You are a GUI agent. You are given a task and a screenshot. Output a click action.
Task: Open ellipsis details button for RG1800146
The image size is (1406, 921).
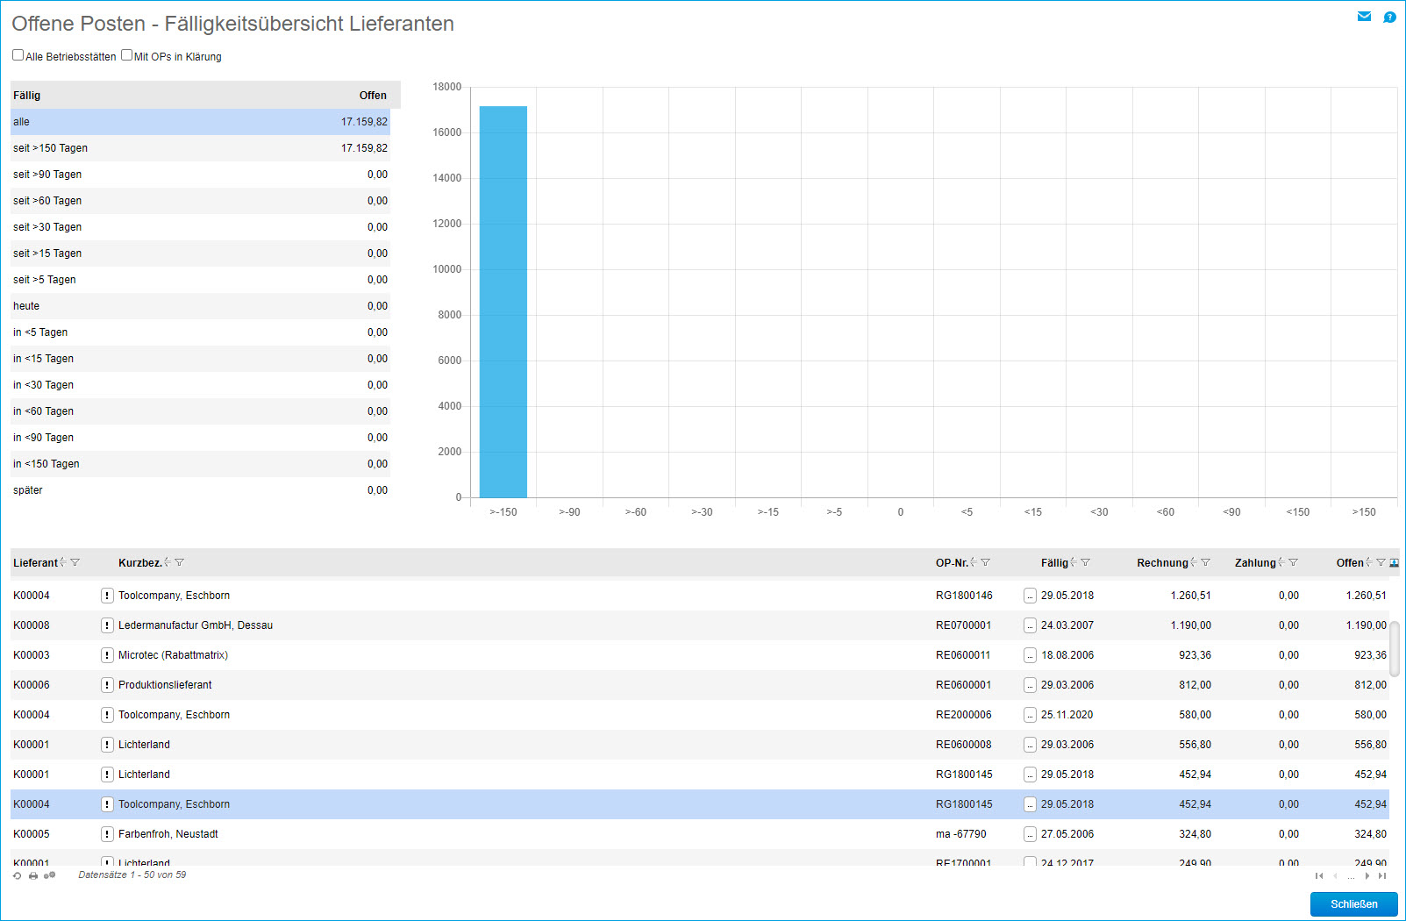coord(1030,596)
